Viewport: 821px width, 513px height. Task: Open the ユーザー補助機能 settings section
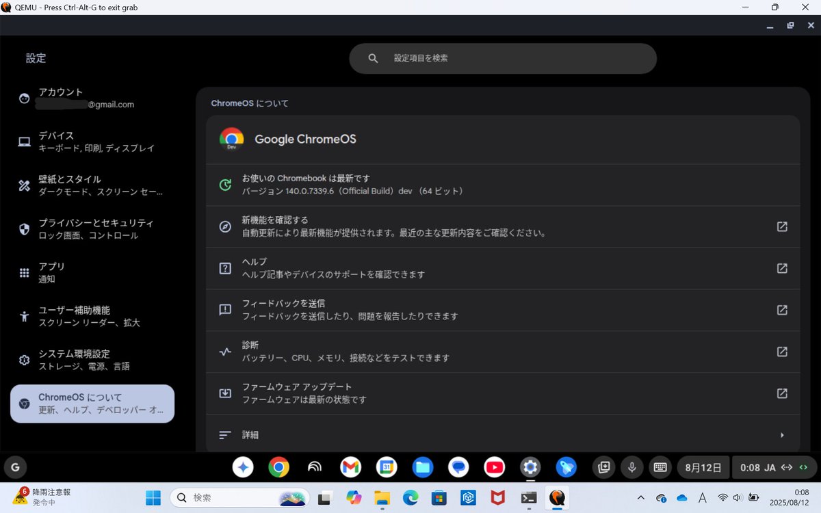pos(92,316)
